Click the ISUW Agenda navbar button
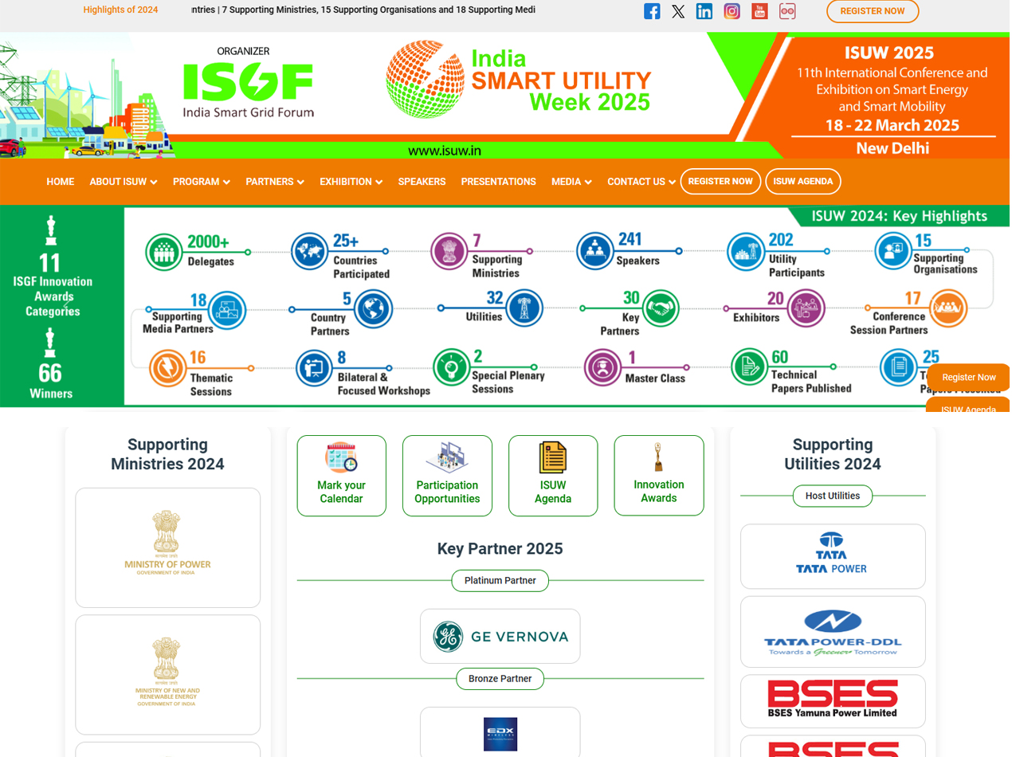This screenshot has height=757, width=1012. [x=802, y=182]
